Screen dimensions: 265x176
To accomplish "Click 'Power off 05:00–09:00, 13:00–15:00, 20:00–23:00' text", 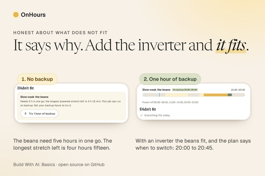I will 170,102.
